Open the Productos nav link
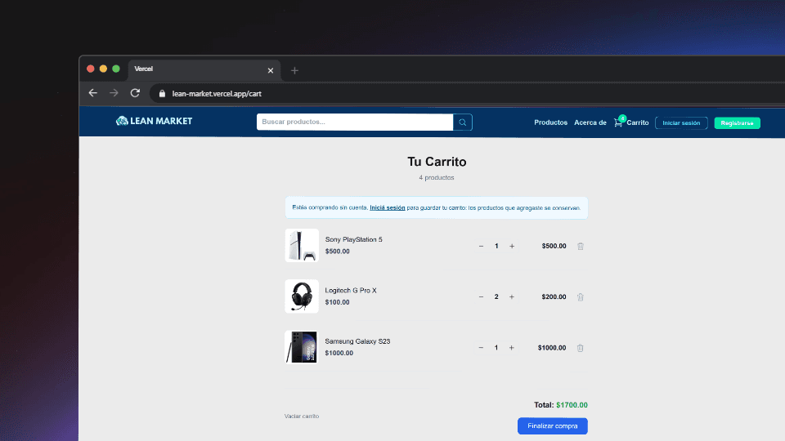This screenshot has height=441, width=785. 550,122
